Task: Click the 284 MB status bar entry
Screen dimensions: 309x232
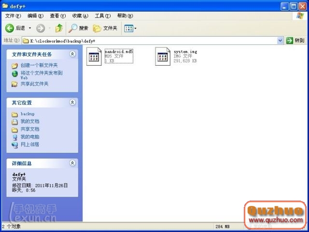Action: (x=223, y=227)
